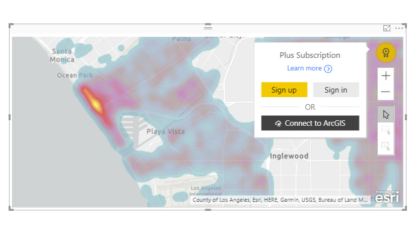Zoom in on the map
Screen dimensions: 416x234
click(x=386, y=76)
